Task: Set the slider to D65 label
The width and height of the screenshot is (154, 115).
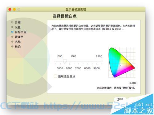Action: (74, 56)
